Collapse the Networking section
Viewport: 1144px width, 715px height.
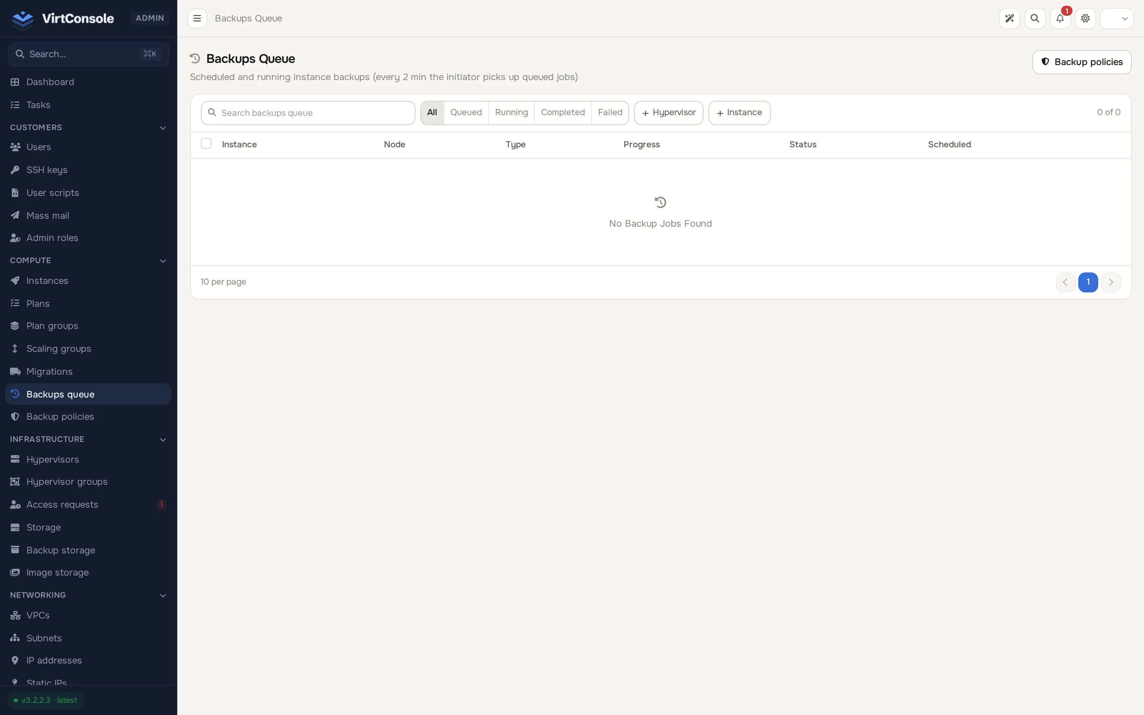pyautogui.click(x=88, y=595)
